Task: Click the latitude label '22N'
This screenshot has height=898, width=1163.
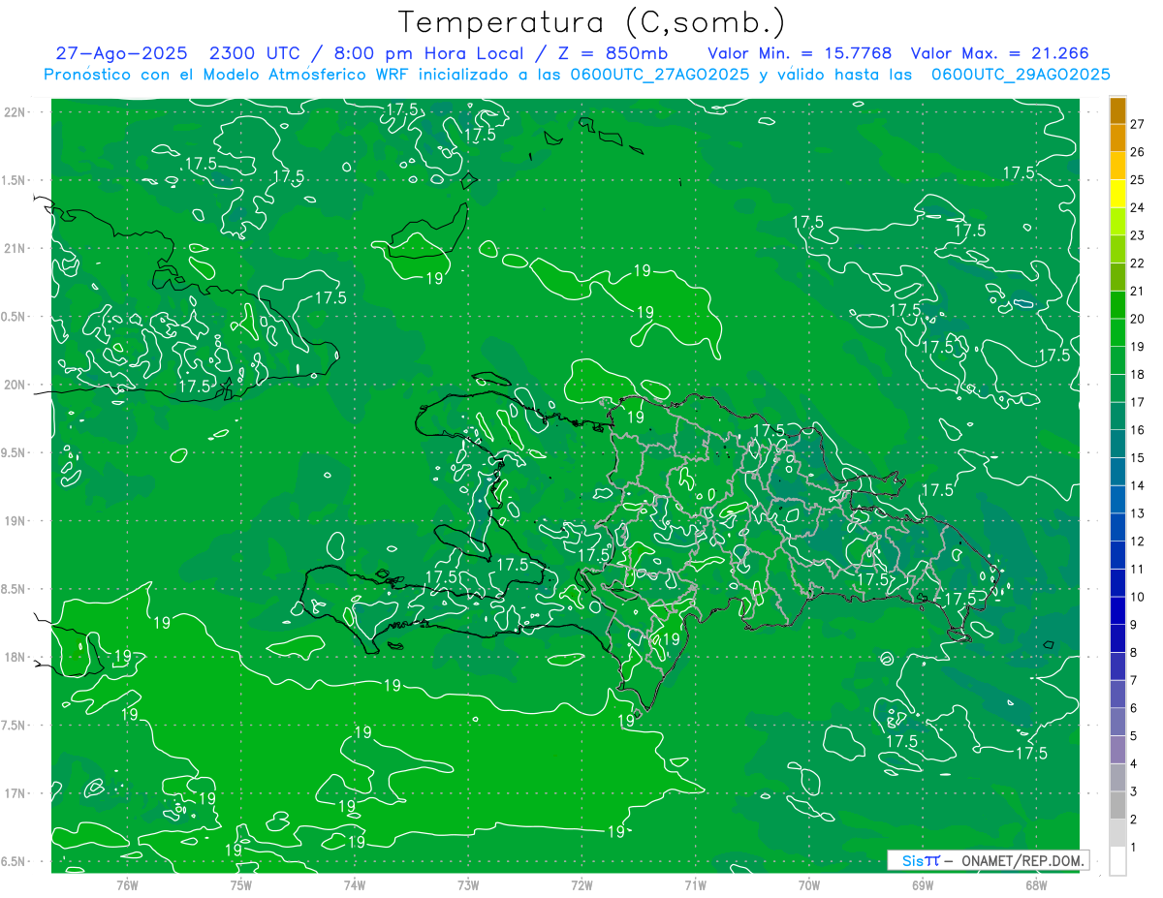Action: tap(16, 112)
